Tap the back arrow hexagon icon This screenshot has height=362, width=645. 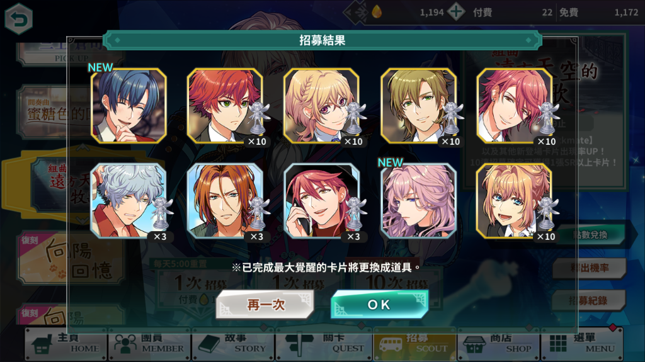tap(18, 19)
